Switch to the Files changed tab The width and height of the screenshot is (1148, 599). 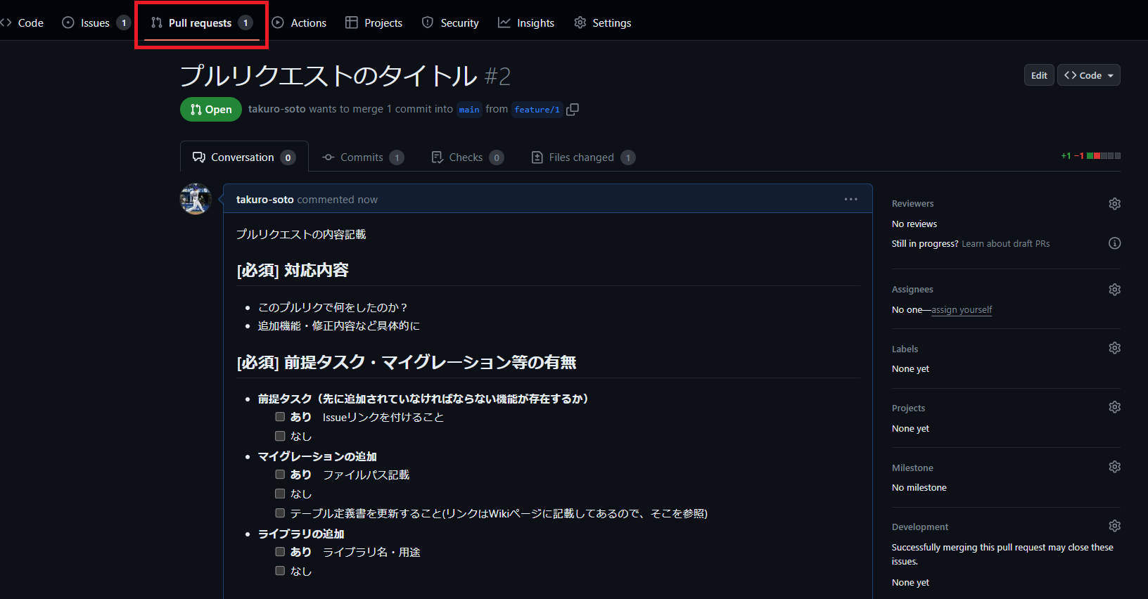582,157
